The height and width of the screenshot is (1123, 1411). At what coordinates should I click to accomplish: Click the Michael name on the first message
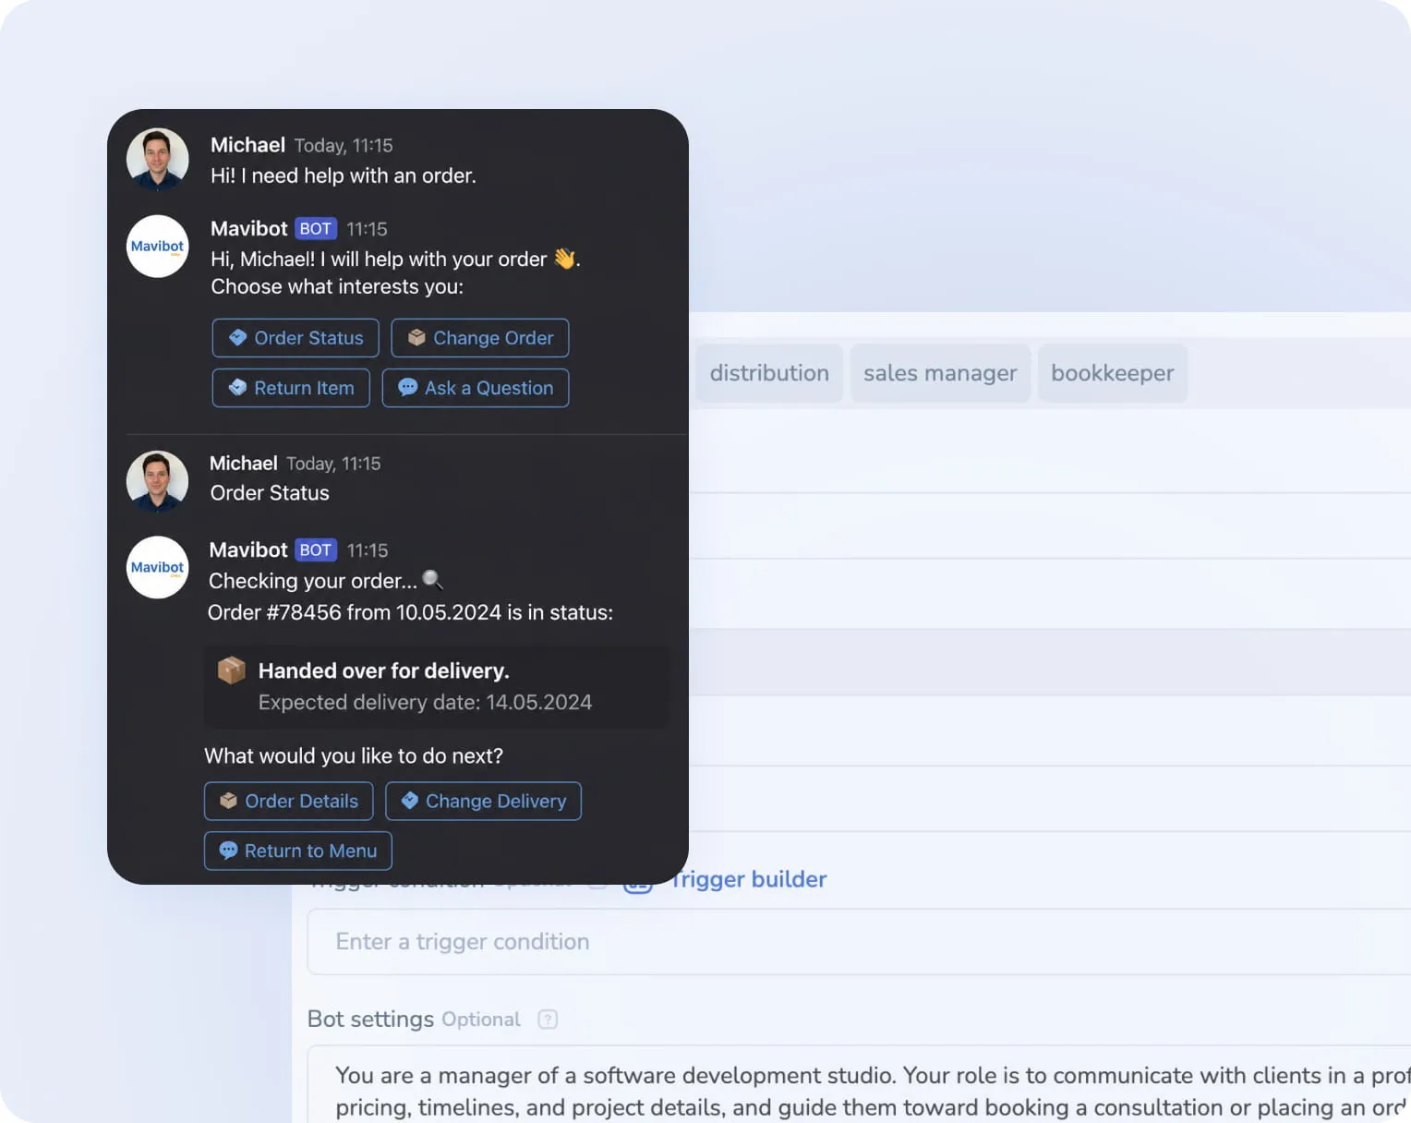coord(247,145)
